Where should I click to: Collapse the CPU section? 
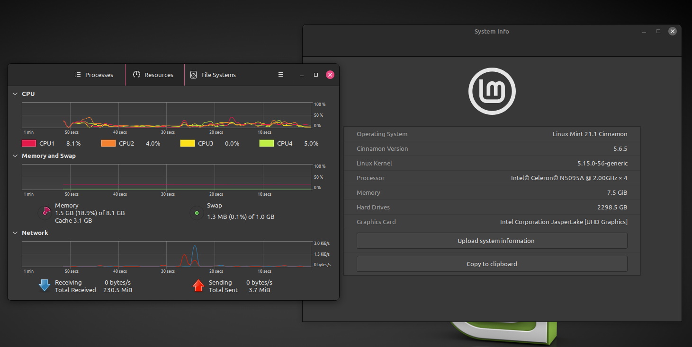click(15, 94)
